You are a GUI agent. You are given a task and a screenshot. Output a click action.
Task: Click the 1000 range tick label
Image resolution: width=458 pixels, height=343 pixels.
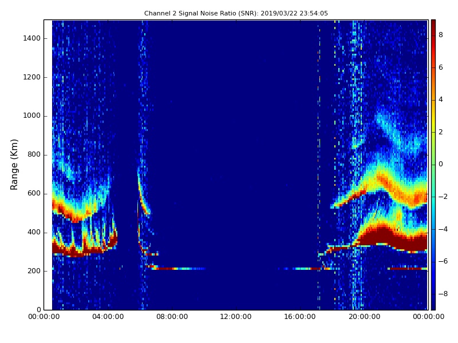pos(32,116)
